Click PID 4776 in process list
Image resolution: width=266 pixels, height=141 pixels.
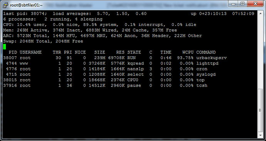tap(11, 69)
